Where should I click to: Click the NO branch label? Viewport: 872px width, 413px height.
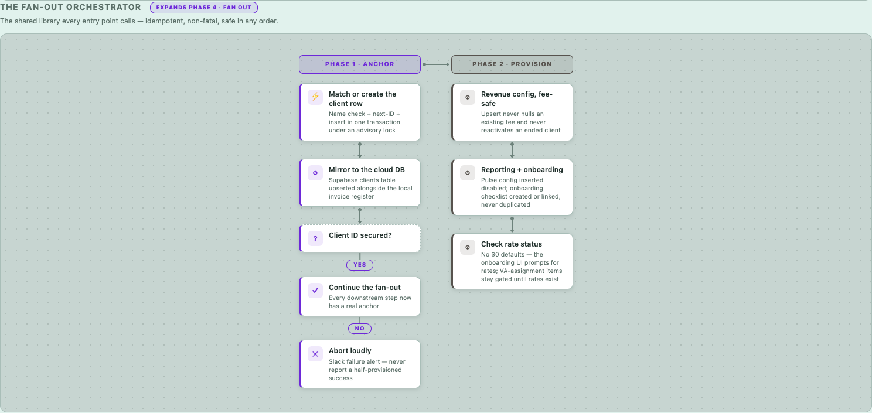(x=360, y=329)
